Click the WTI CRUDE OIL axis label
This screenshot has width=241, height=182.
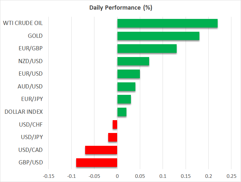[23, 23]
